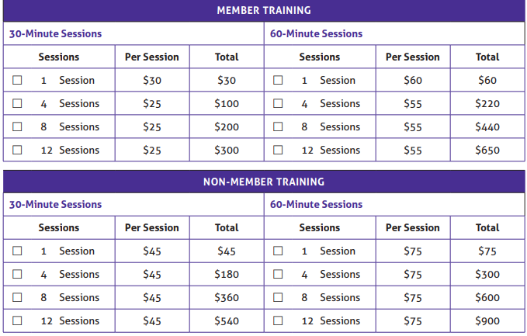Screen dimensions: 527x336
Task: Enable member 60-minute 12 Sessions checkbox
Action: point(278,150)
